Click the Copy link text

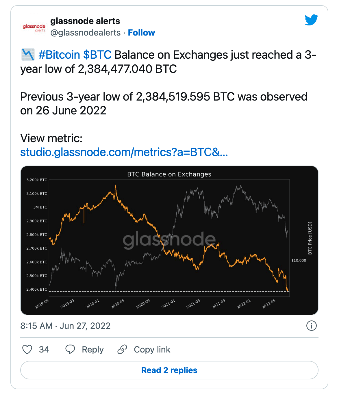[x=152, y=350]
